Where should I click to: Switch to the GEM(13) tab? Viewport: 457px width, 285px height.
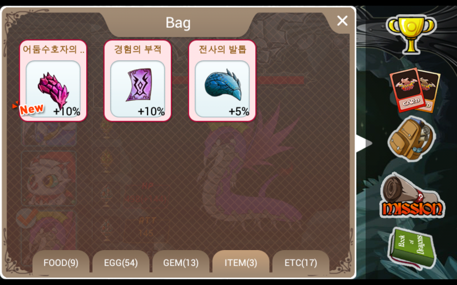click(181, 263)
